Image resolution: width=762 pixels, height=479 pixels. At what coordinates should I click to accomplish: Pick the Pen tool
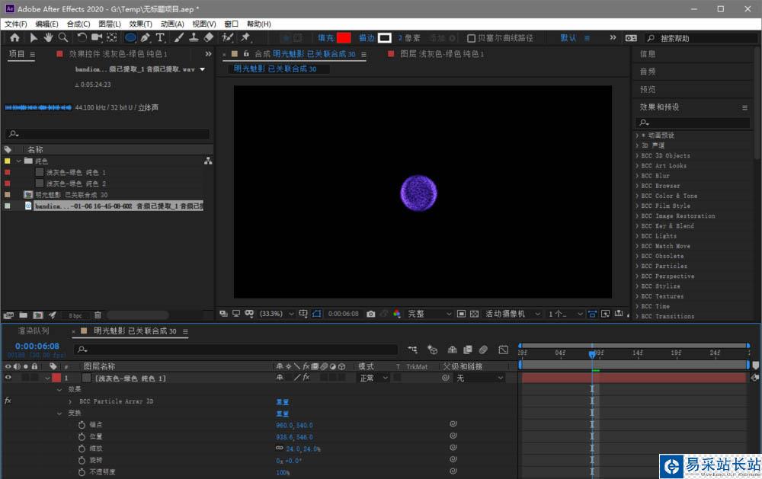point(145,37)
